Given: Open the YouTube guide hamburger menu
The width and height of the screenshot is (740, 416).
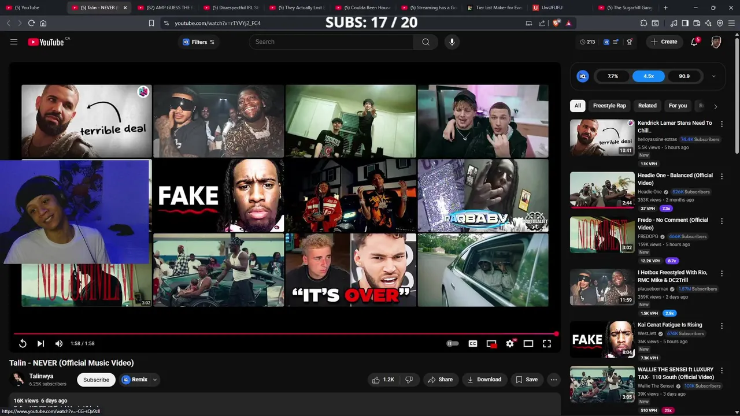Looking at the screenshot, I should [14, 42].
